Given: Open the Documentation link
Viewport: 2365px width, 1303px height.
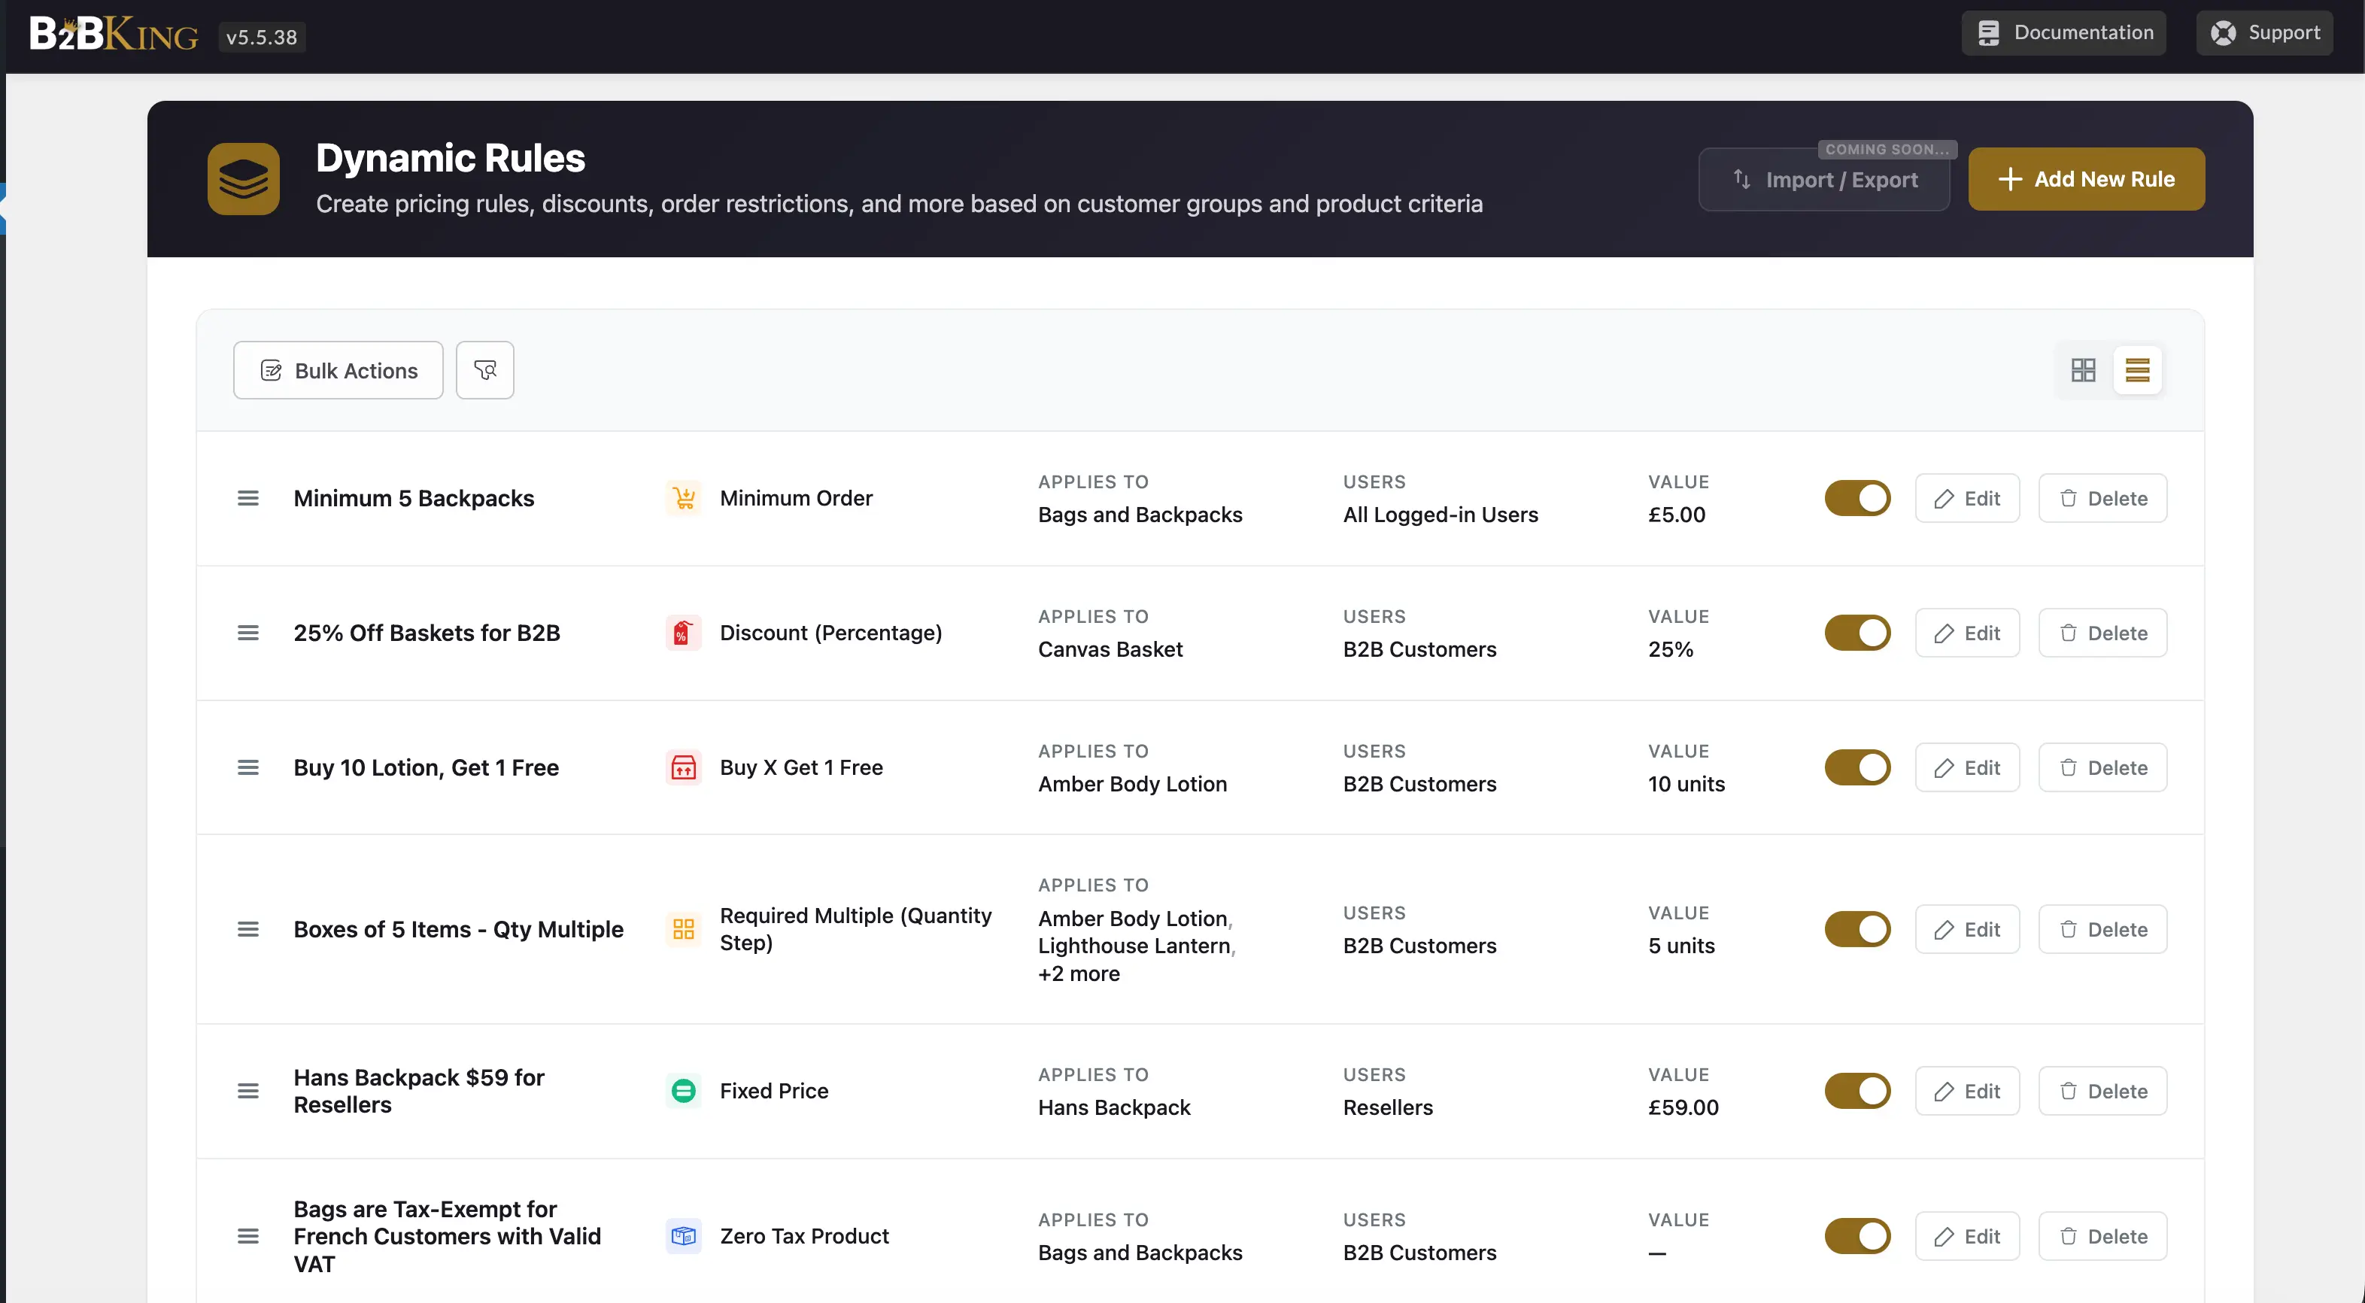Looking at the screenshot, I should (2064, 33).
